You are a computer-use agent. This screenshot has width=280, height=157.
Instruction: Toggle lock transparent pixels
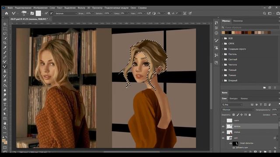click(234, 115)
